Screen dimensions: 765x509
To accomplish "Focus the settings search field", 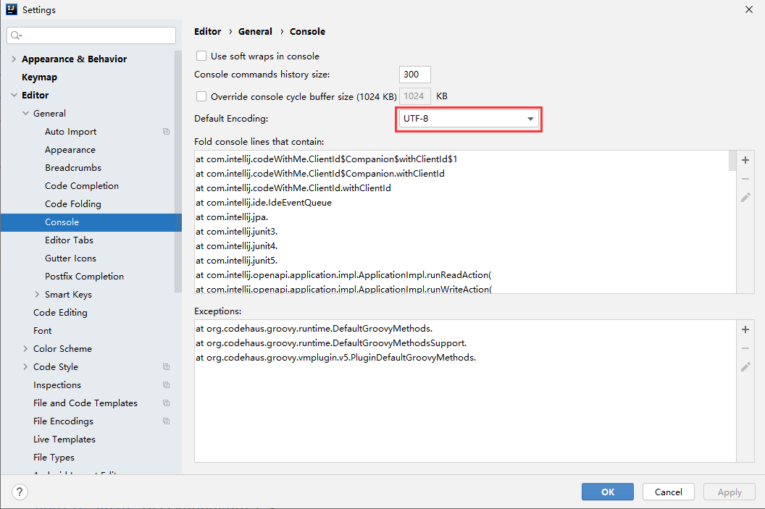I will [91, 35].
